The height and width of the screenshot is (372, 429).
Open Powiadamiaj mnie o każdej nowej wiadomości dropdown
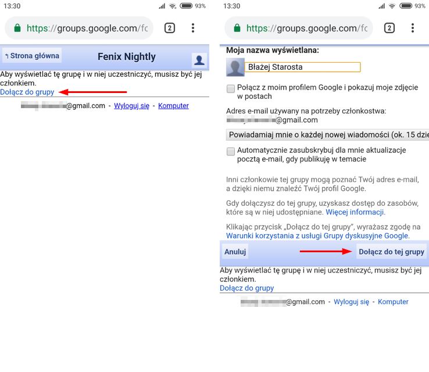point(327,135)
